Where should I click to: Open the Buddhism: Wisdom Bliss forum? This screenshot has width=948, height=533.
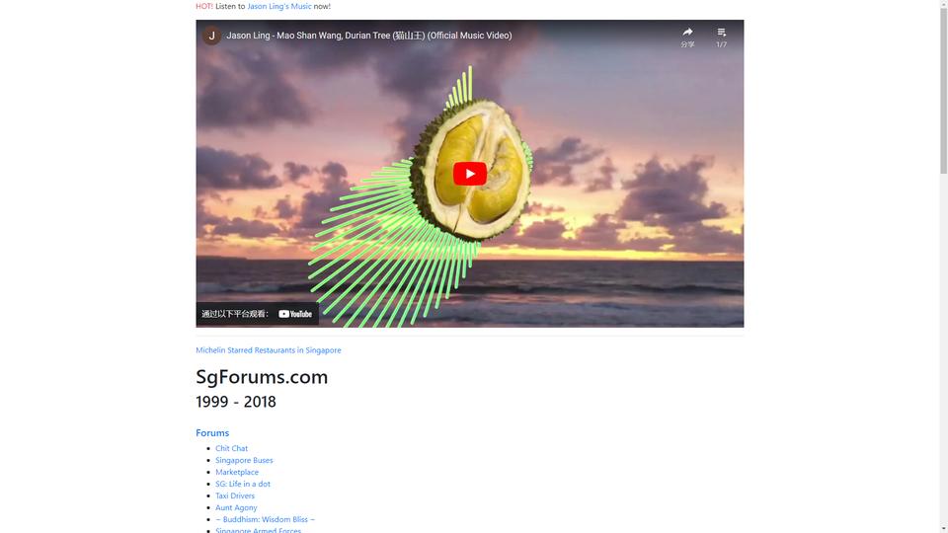[266, 519]
